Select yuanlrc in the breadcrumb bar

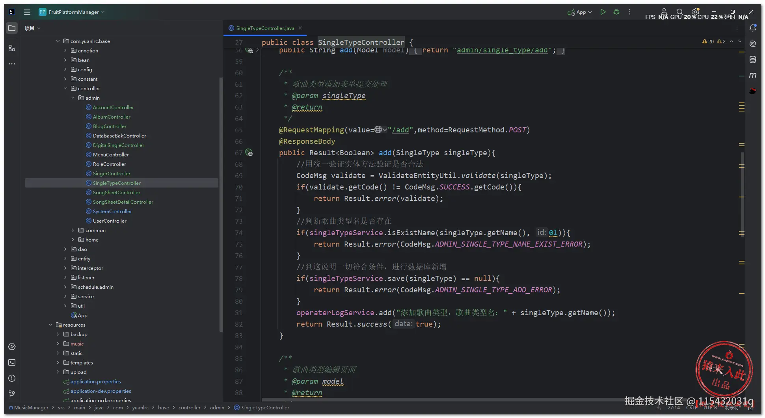pyautogui.click(x=140, y=408)
